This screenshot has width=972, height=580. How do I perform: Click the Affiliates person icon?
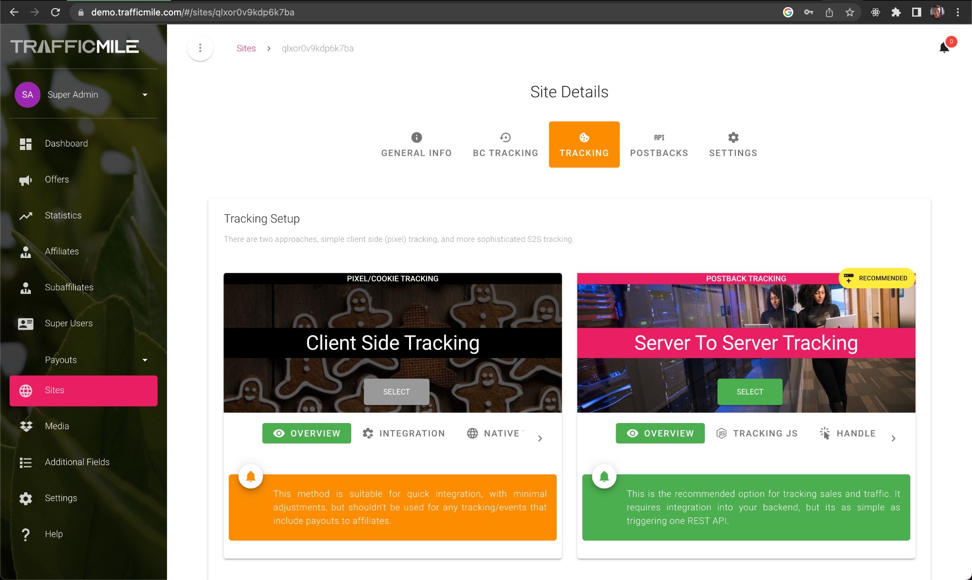26,252
